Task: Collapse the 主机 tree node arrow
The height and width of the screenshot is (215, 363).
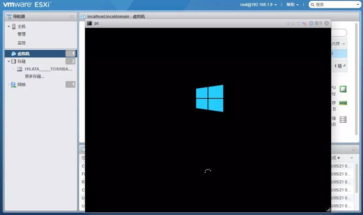Action: (x=8, y=27)
